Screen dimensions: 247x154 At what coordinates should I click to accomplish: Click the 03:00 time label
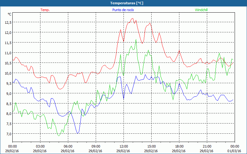[x=40, y=147]
